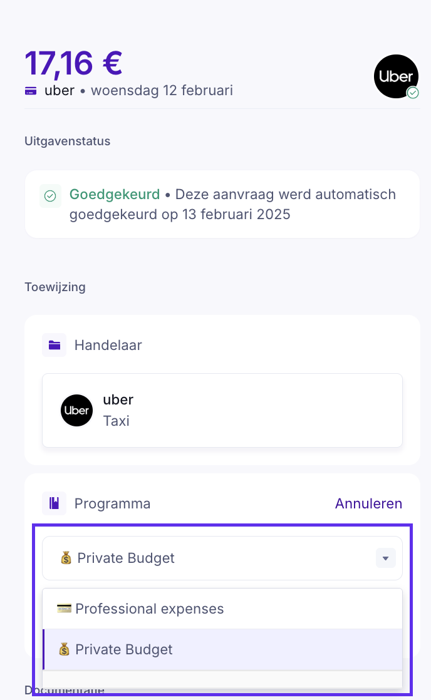431x700 pixels.
Task: Click the credit card icon beside Professional expenses
Action: pos(64,609)
